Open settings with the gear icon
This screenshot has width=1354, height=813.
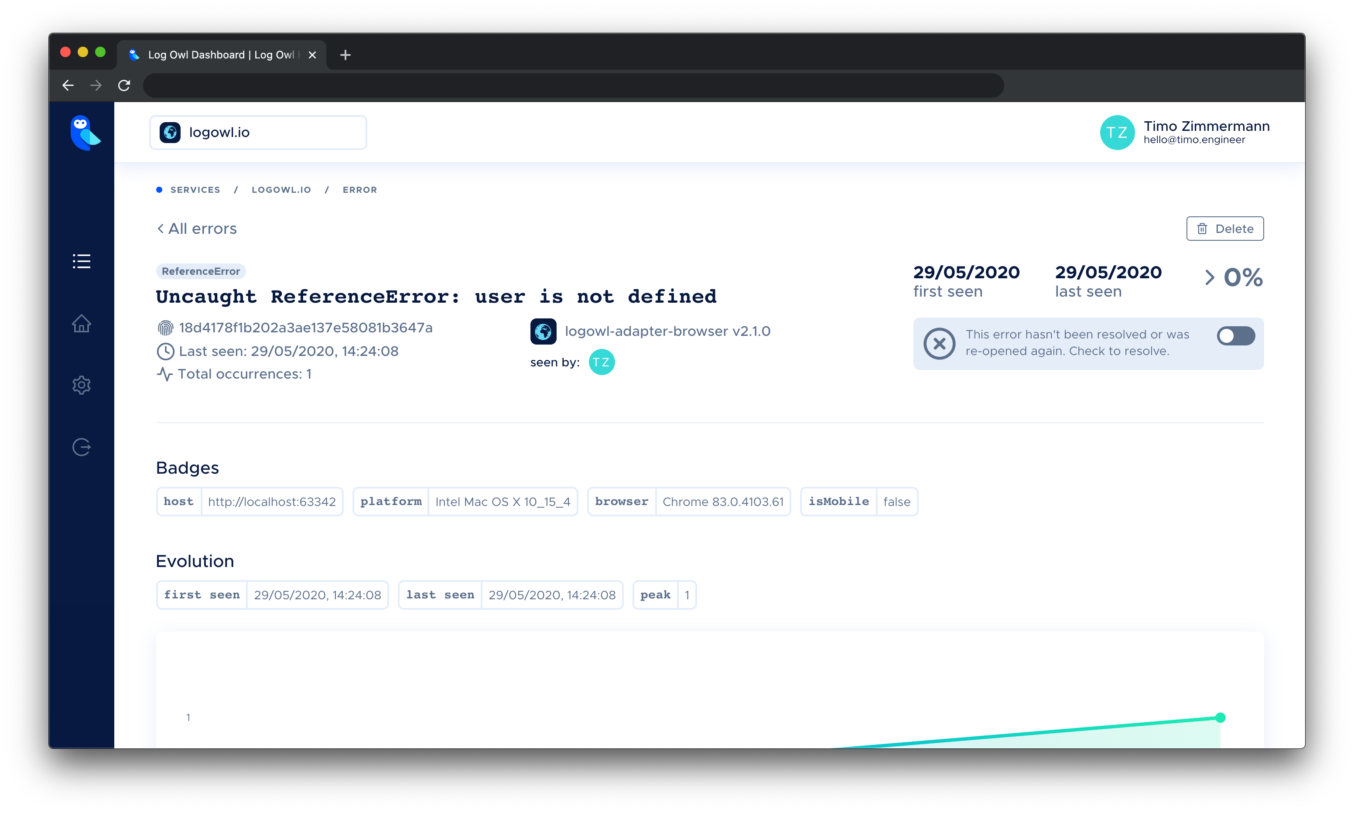coord(82,385)
